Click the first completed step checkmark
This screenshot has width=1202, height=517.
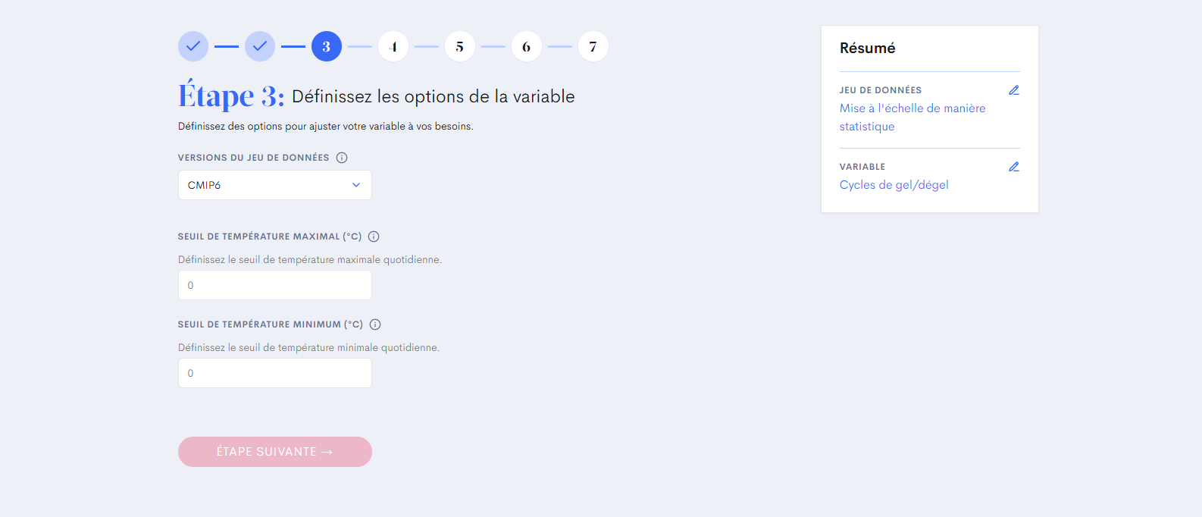193,46
